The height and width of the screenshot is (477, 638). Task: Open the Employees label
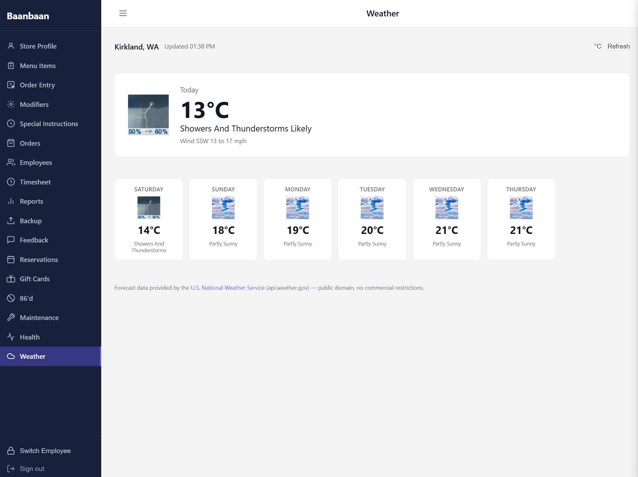[36, 163]
